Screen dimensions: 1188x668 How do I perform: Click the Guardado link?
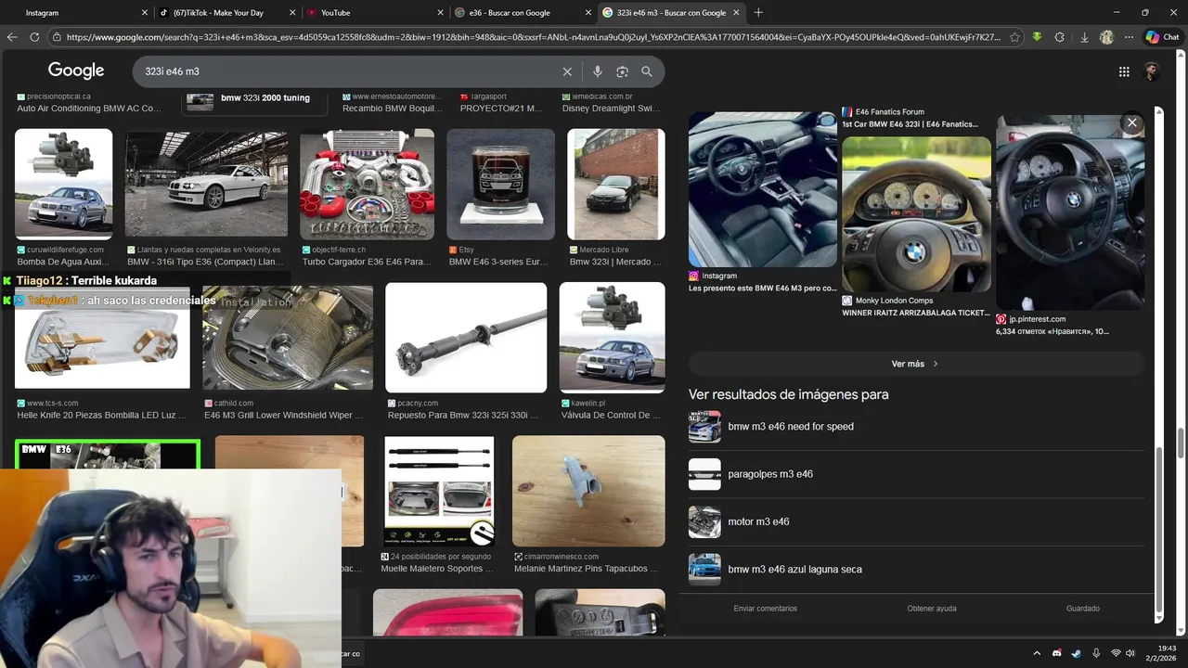click(x=1083, y=609)
